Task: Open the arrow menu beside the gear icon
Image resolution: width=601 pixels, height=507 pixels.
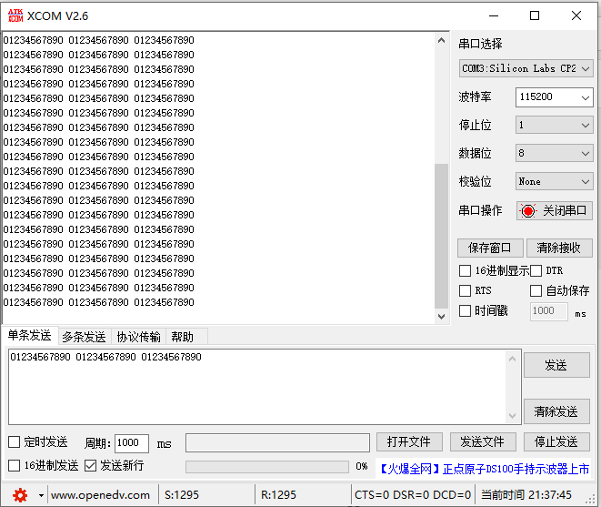Action: point(41,495)
